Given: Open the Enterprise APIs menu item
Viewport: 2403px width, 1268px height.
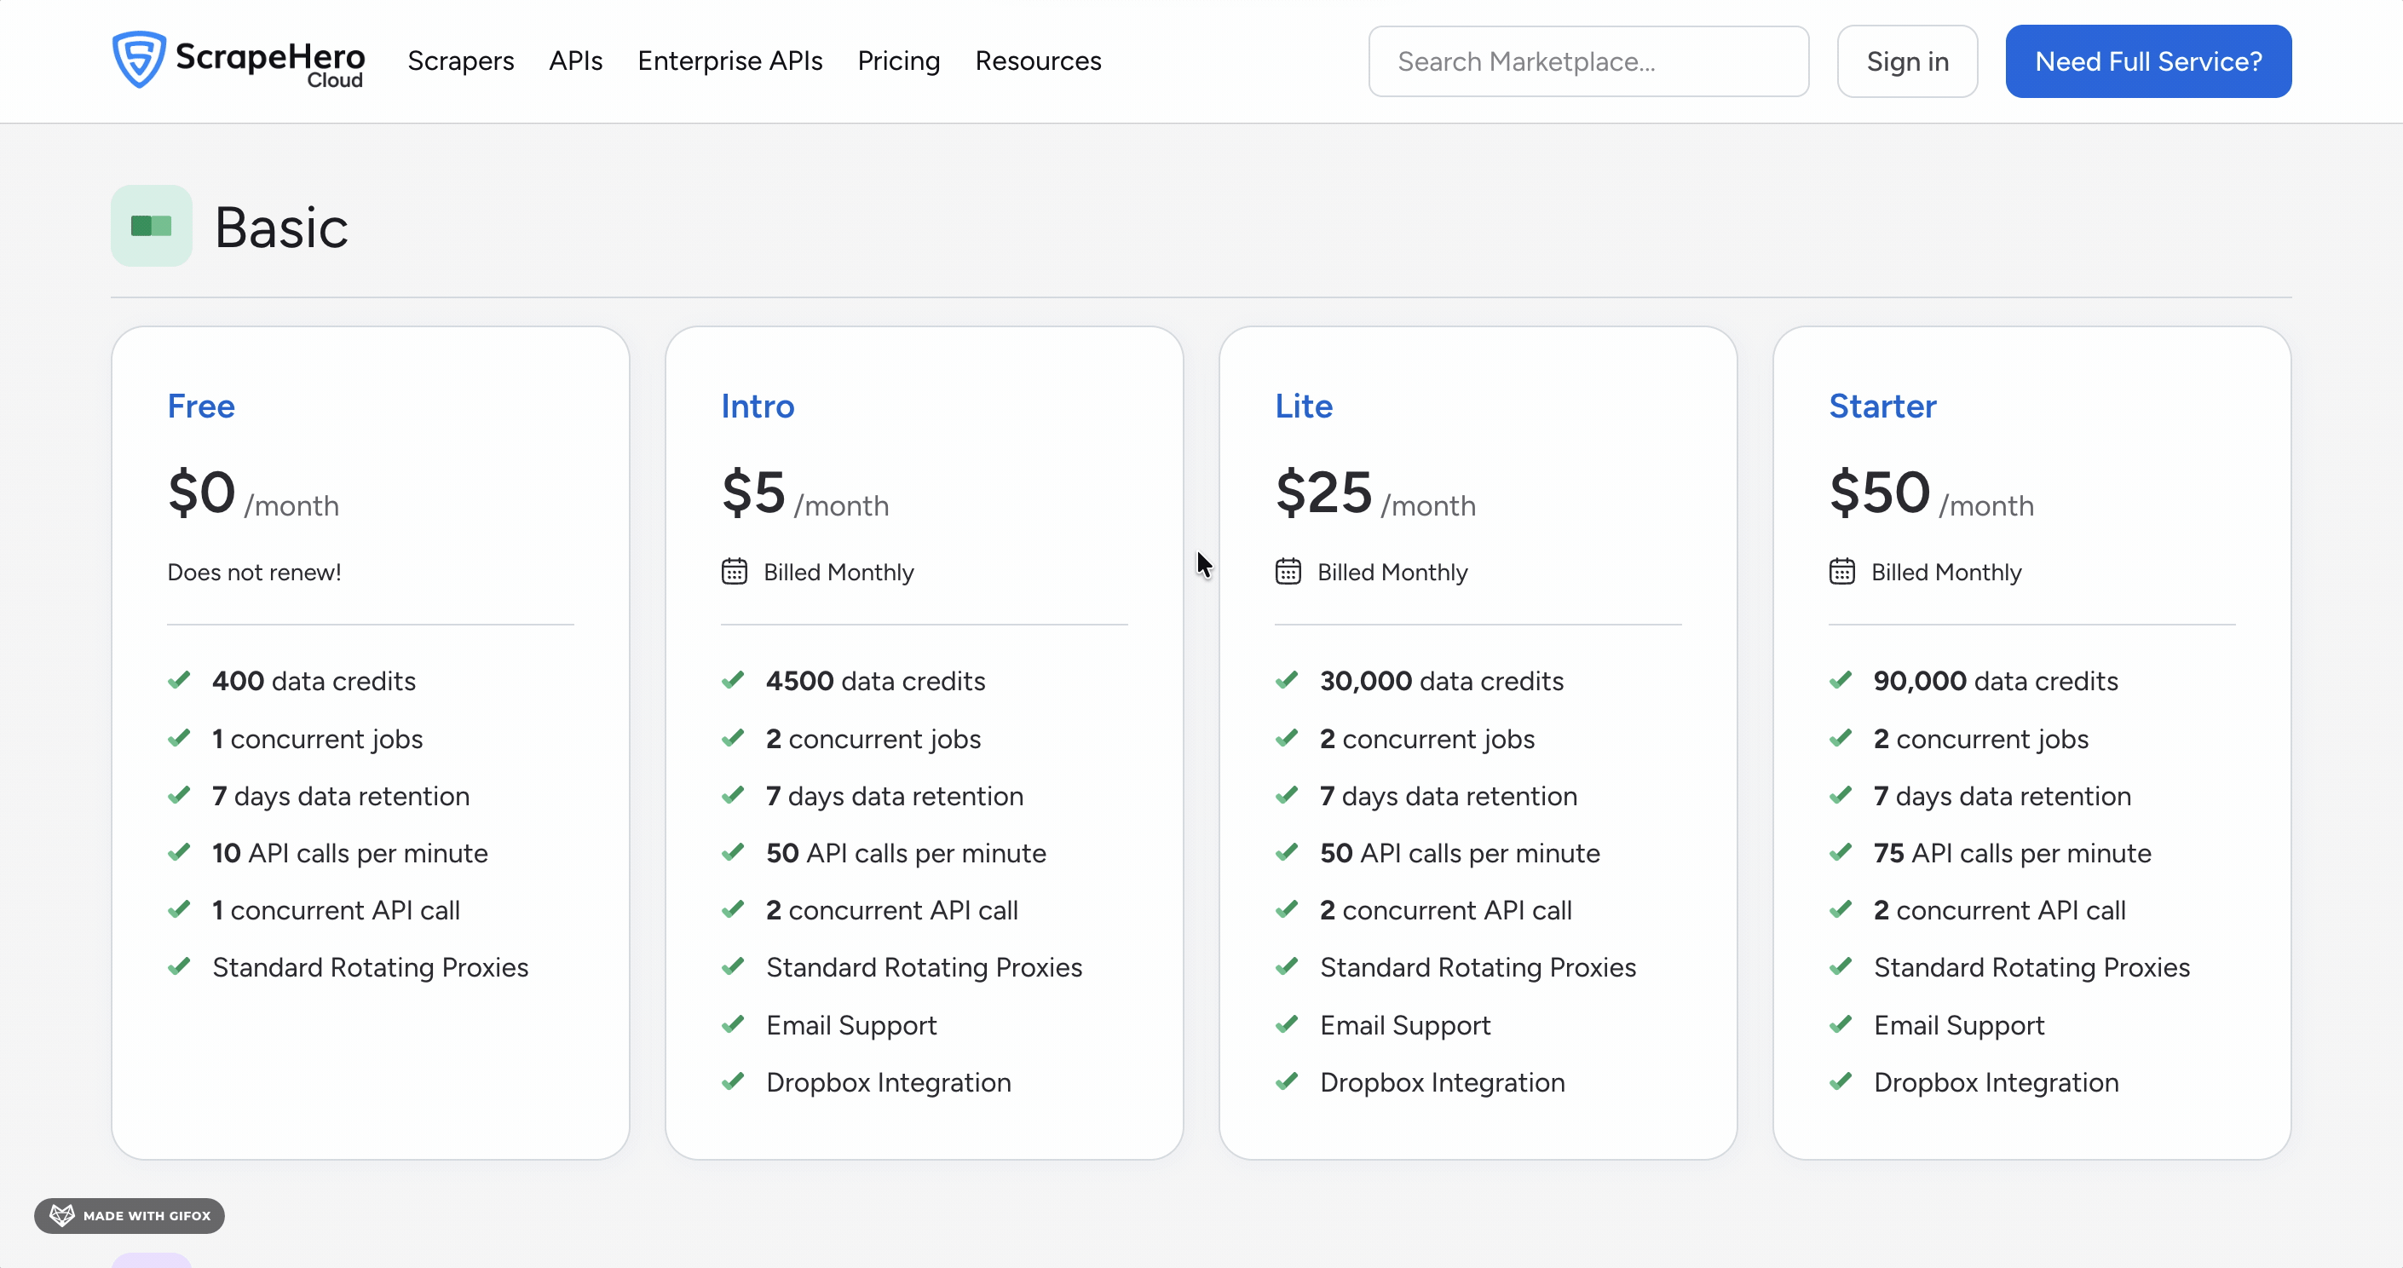Looking at the screenshot, I should pos(729,61).
